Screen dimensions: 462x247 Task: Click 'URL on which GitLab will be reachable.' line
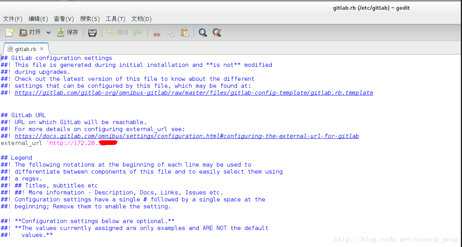74,122
